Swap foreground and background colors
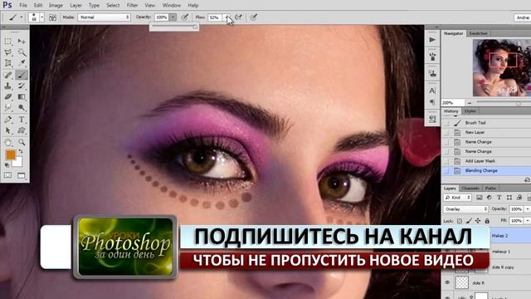 (x=20, y=151)
